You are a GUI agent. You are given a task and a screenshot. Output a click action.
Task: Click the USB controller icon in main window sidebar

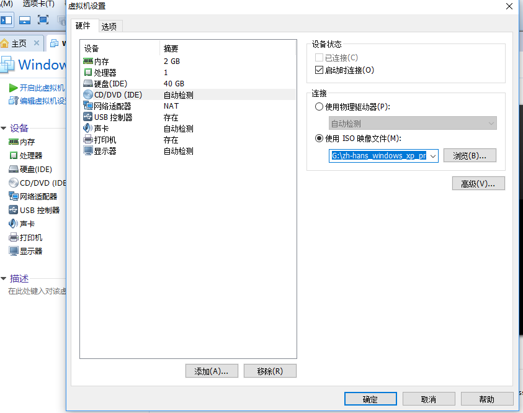14,210
